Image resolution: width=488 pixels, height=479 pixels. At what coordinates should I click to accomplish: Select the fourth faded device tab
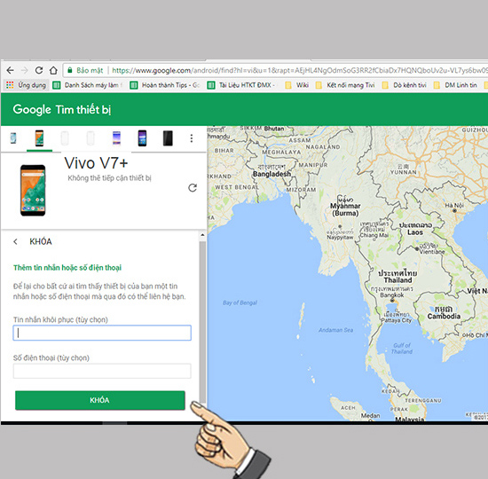coord(91,138)
